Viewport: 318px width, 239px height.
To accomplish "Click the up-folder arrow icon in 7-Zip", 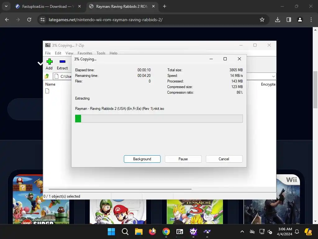I will tap(47, 76).
